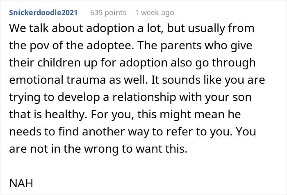Open the Snickerdoodle2021 user profile link

[43, 13]
